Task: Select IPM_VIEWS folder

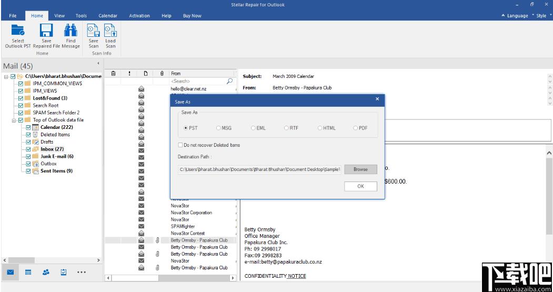Action: click(x=45, y=90)
